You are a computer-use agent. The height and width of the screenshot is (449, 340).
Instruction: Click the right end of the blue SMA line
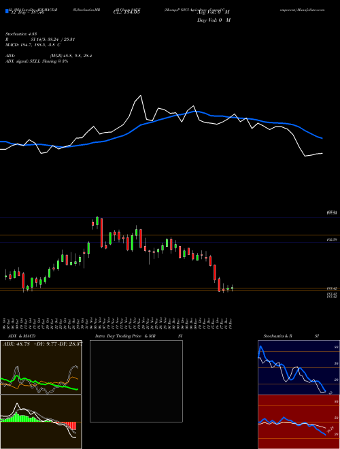click(x=322, y=138)
